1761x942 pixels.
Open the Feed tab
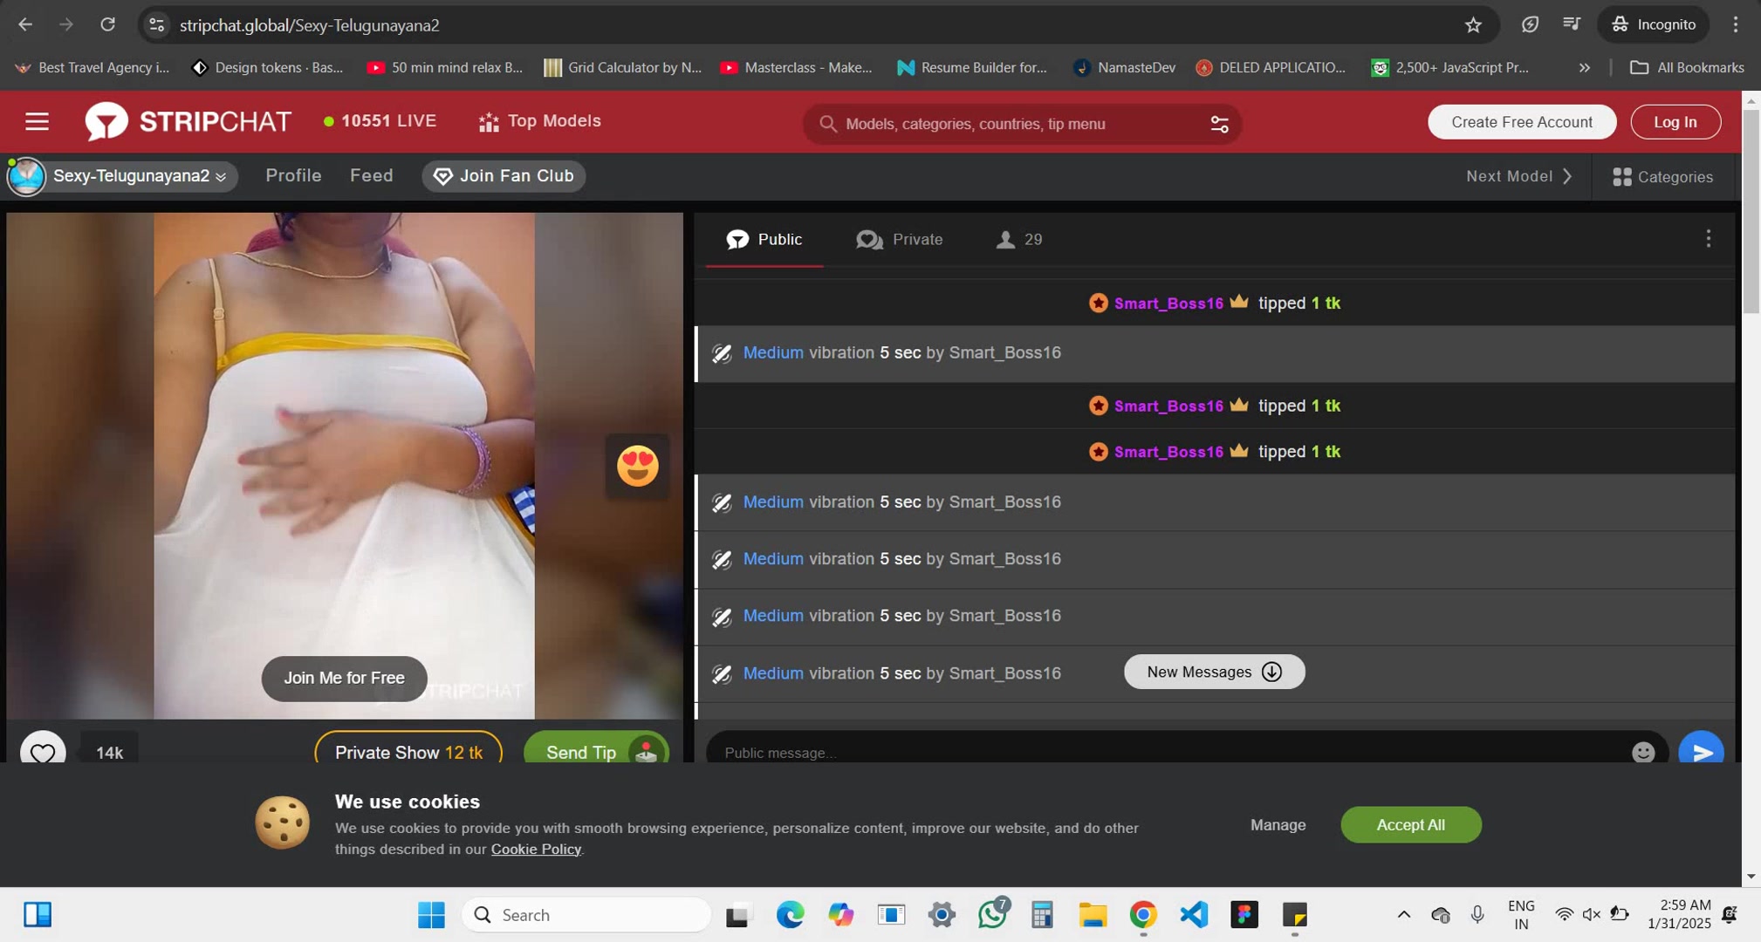click(x=371, y=176)
